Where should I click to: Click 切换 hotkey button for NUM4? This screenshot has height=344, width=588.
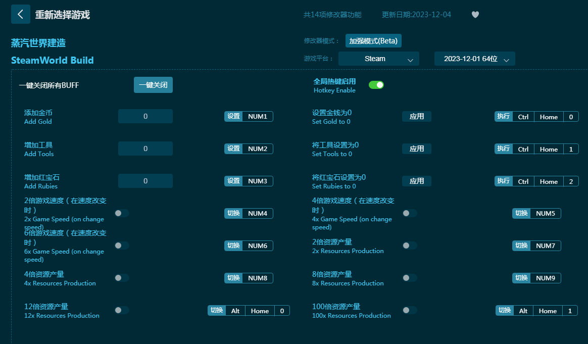tap(233, 213)
